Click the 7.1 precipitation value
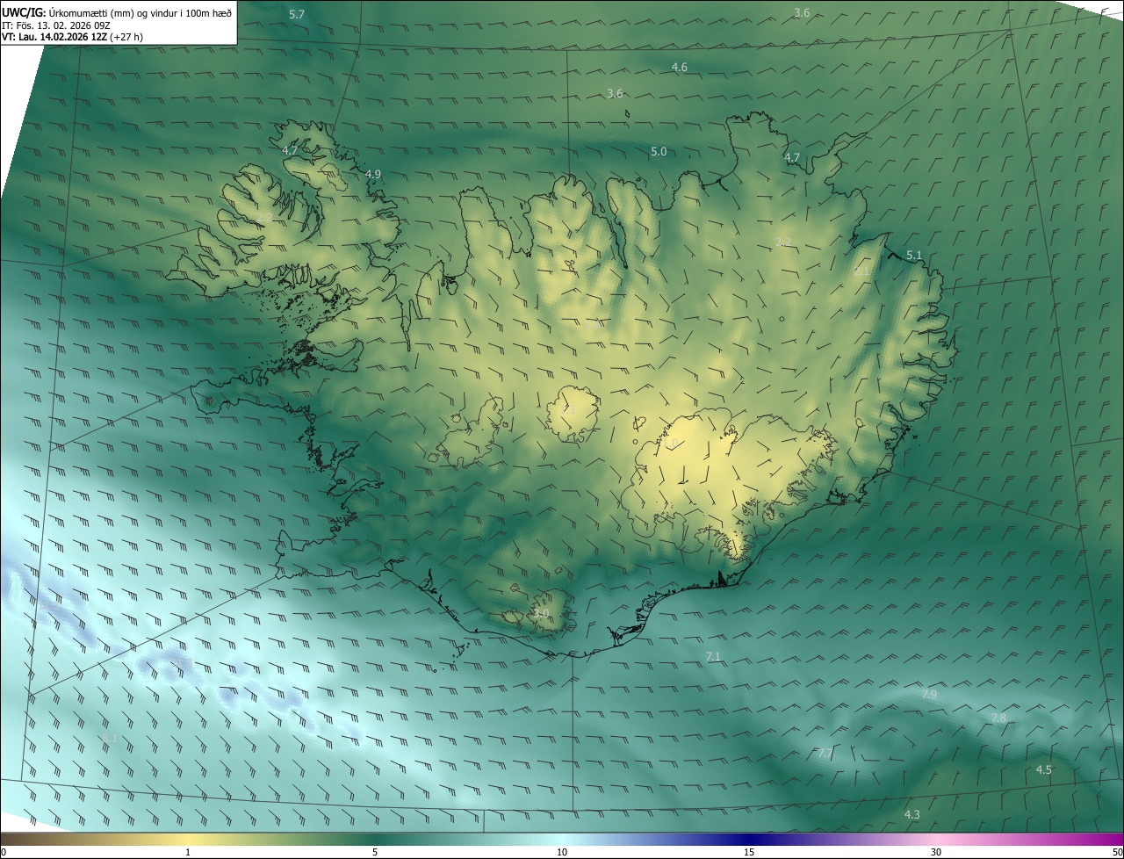The width and height of the screenshot is (1124, 859). click(x=713, y=657)
